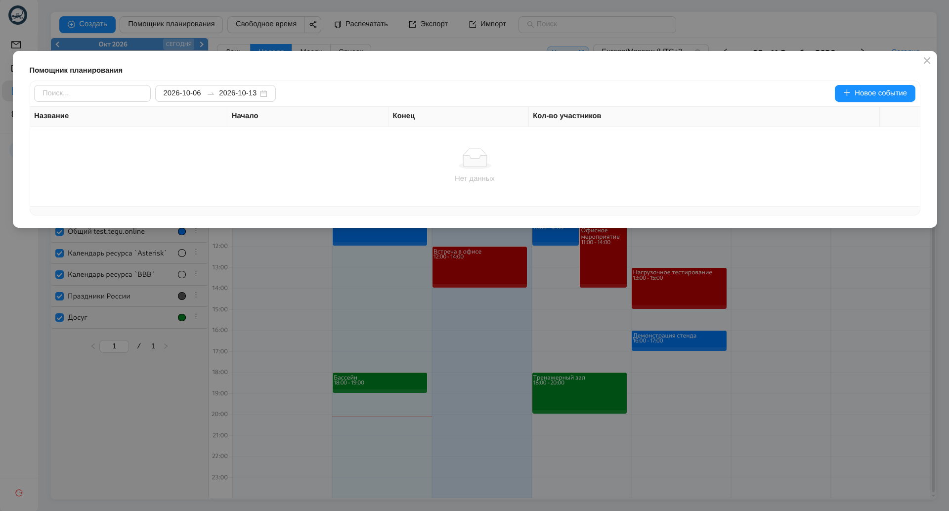Select the start date 2026-10-06
949x511 pixels.
(182, 93)
